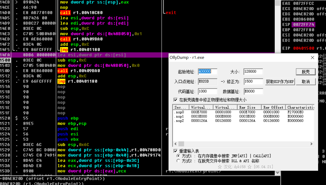The image size is (326, 185).
Task: Click the 起始地址 input field
Action: tap(208, 72)
